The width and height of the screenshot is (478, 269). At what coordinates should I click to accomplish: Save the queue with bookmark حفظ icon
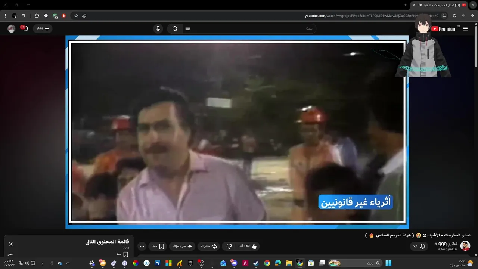(x=126, y=254)
